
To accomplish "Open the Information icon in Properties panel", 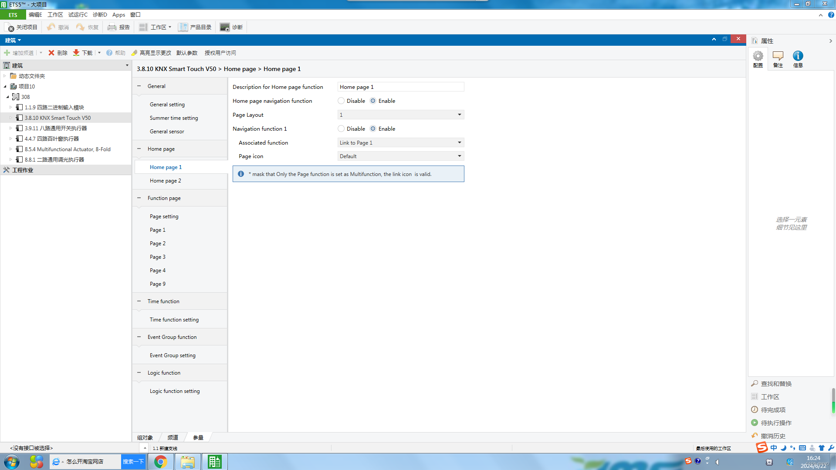I will point(798,56).
